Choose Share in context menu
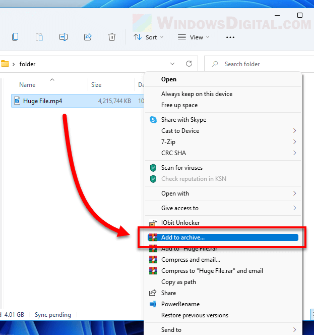Image resolution: width=314 pixels, height=335 pixels. pos(223,293)
